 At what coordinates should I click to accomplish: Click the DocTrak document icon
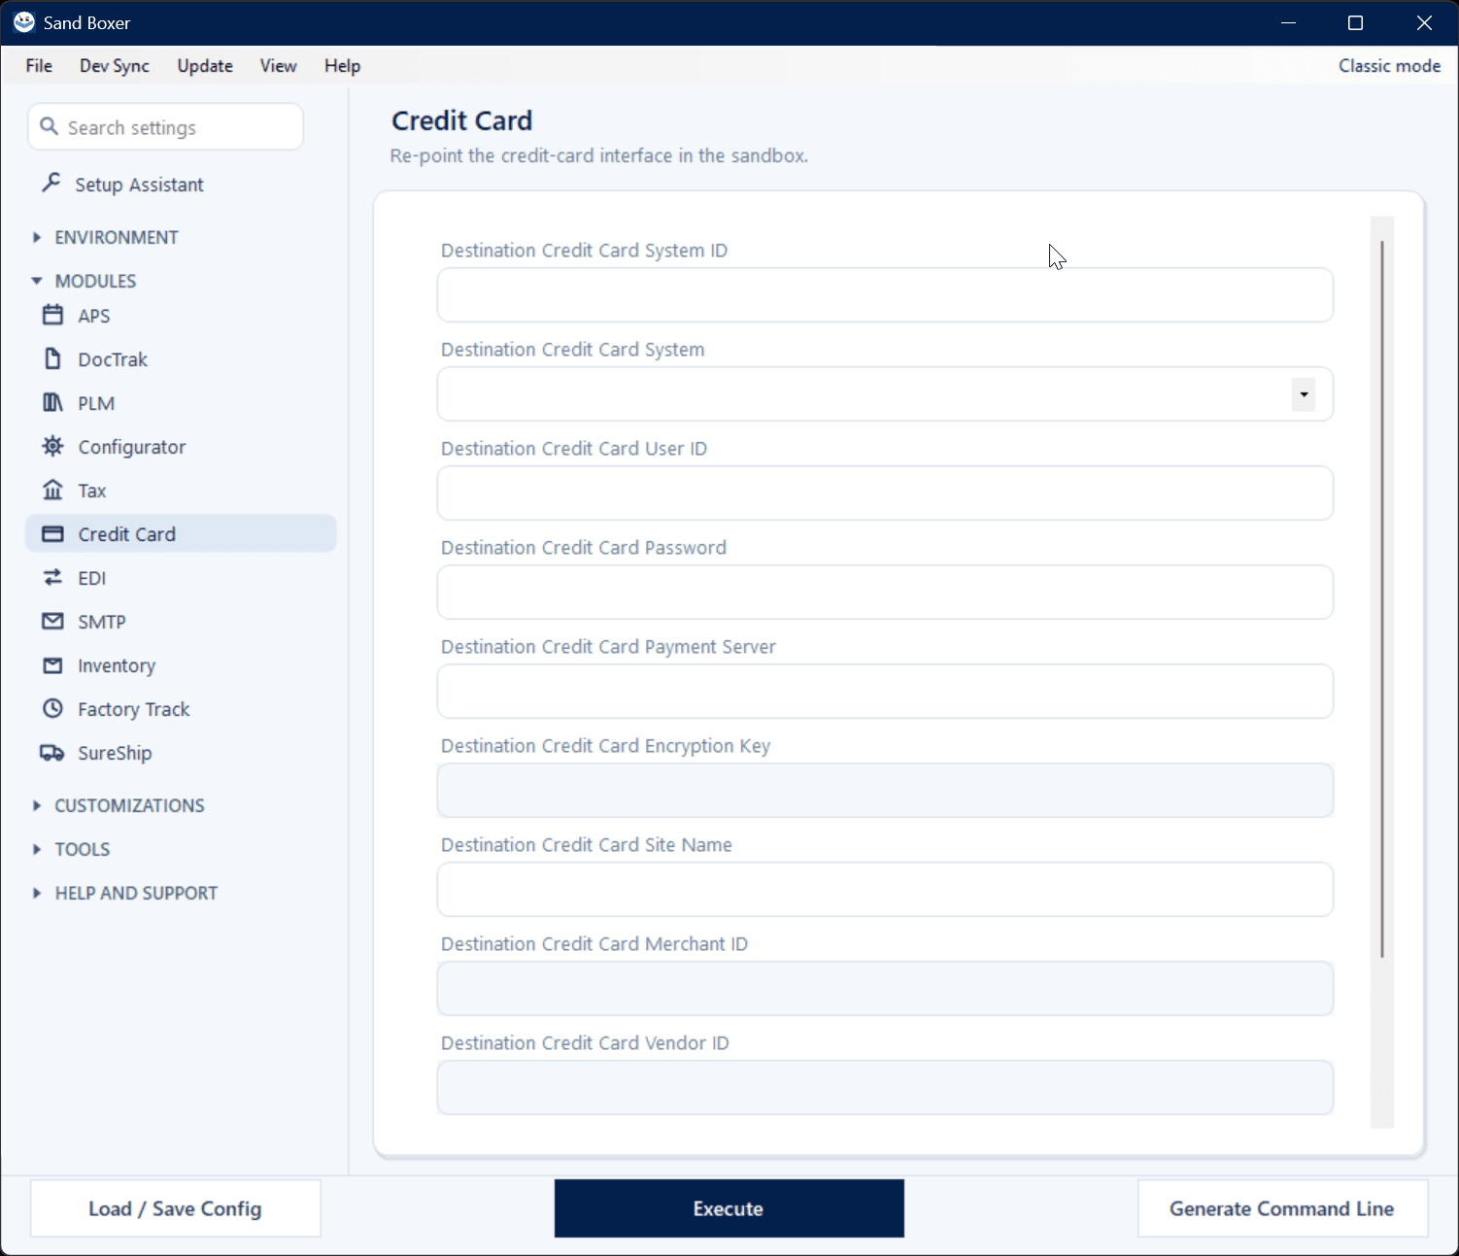click(52, 359)
